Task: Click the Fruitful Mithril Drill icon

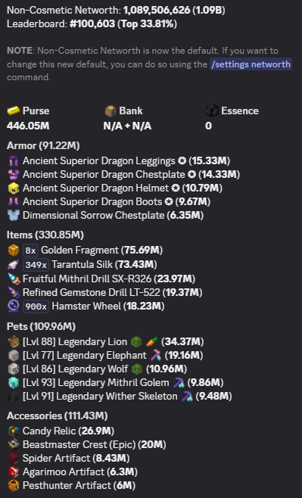Action: (14, 279)
